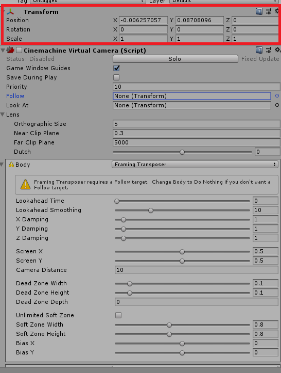
Task: Adjust the X Damping slider
Action: (182, 220)
